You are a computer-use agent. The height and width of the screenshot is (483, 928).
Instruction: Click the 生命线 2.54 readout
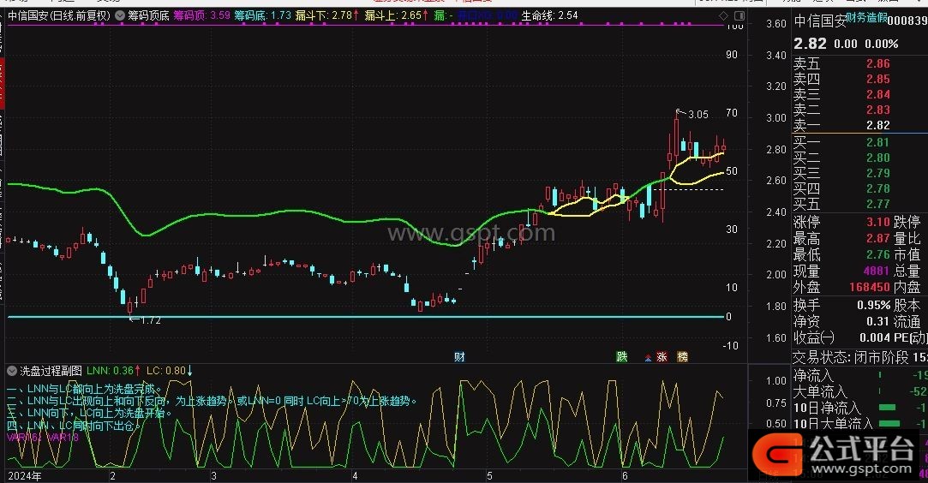[x=550, y=15]
